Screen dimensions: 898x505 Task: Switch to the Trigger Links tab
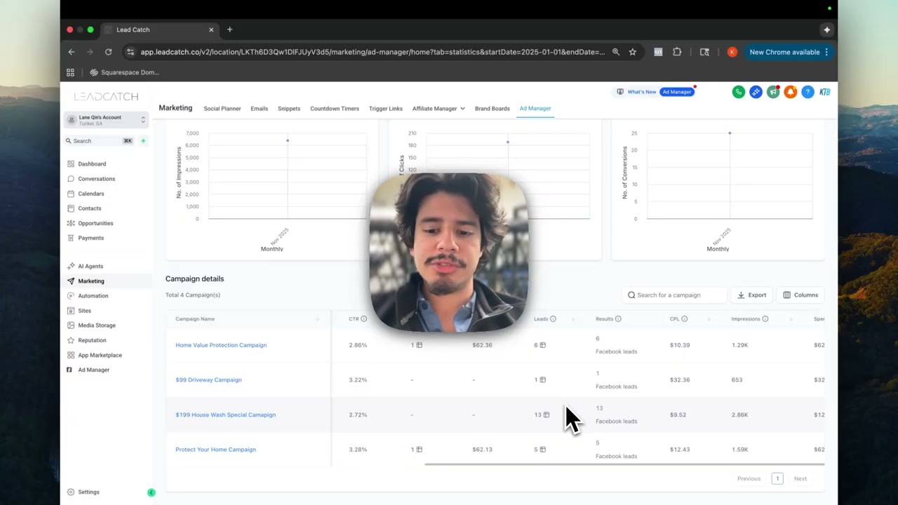pos(386,109)
